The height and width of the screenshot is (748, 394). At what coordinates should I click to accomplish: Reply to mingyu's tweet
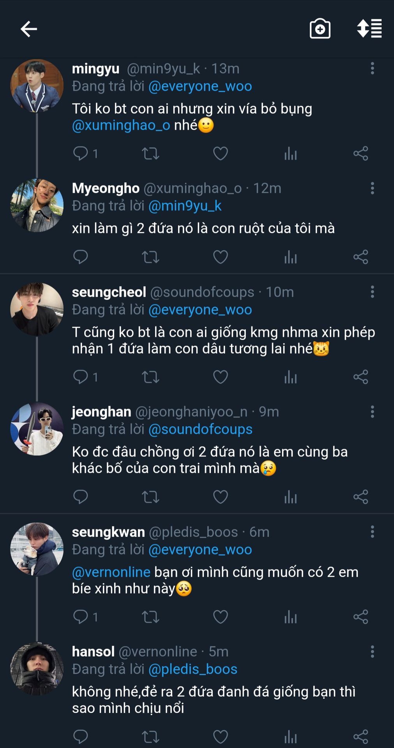coord(81,153)
